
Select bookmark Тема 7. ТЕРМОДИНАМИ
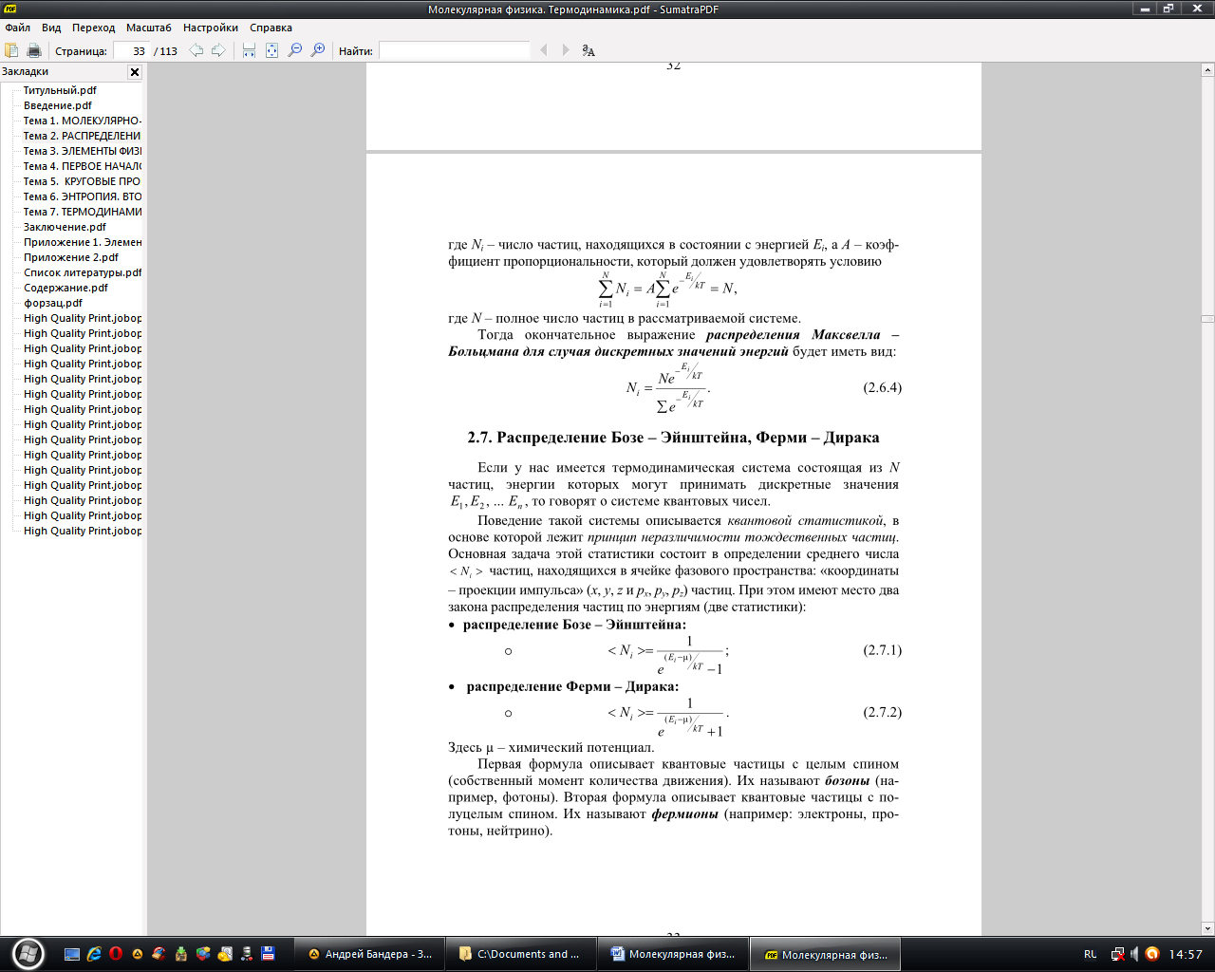tap(82, 212)
